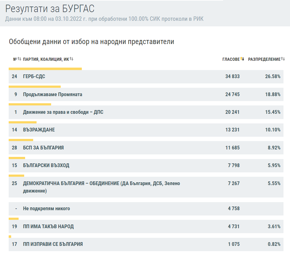Viewport: 290px width, 253px height.
Task: Click the 34 833 votes value
Action: coord(232,77)
